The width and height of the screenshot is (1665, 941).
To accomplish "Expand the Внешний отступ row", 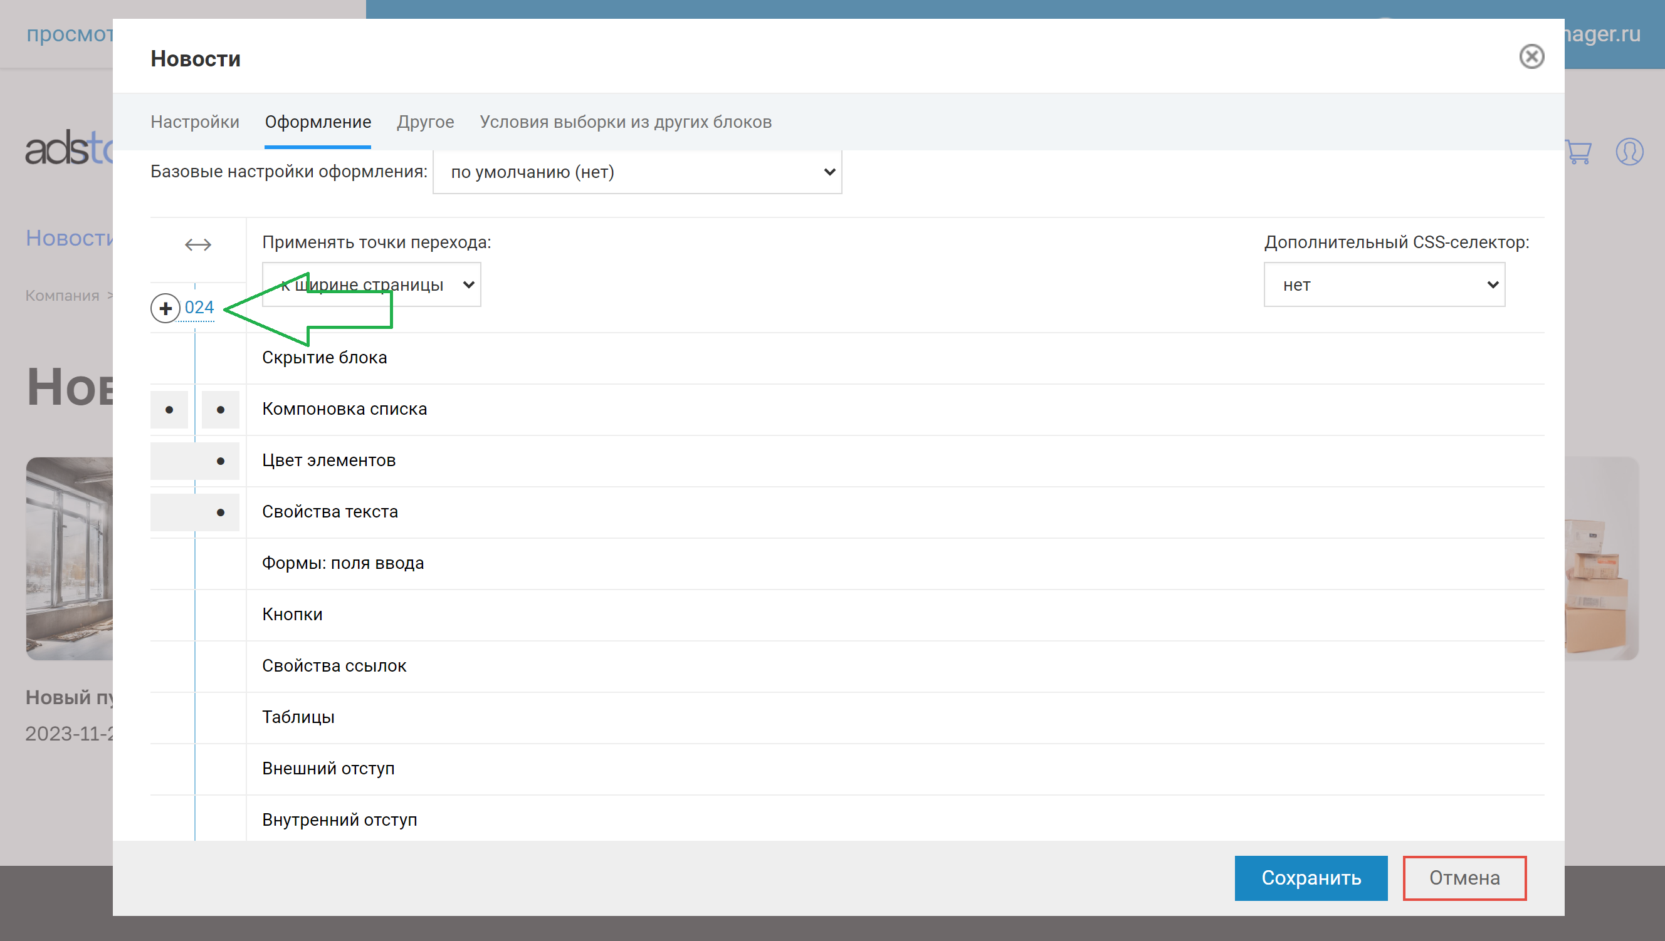I will point(328,769).
